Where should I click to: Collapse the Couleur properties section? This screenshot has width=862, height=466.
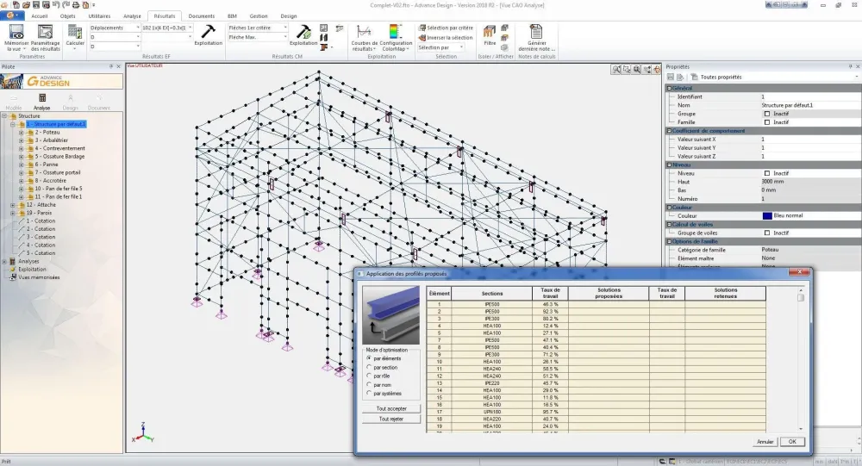[669, 208]
